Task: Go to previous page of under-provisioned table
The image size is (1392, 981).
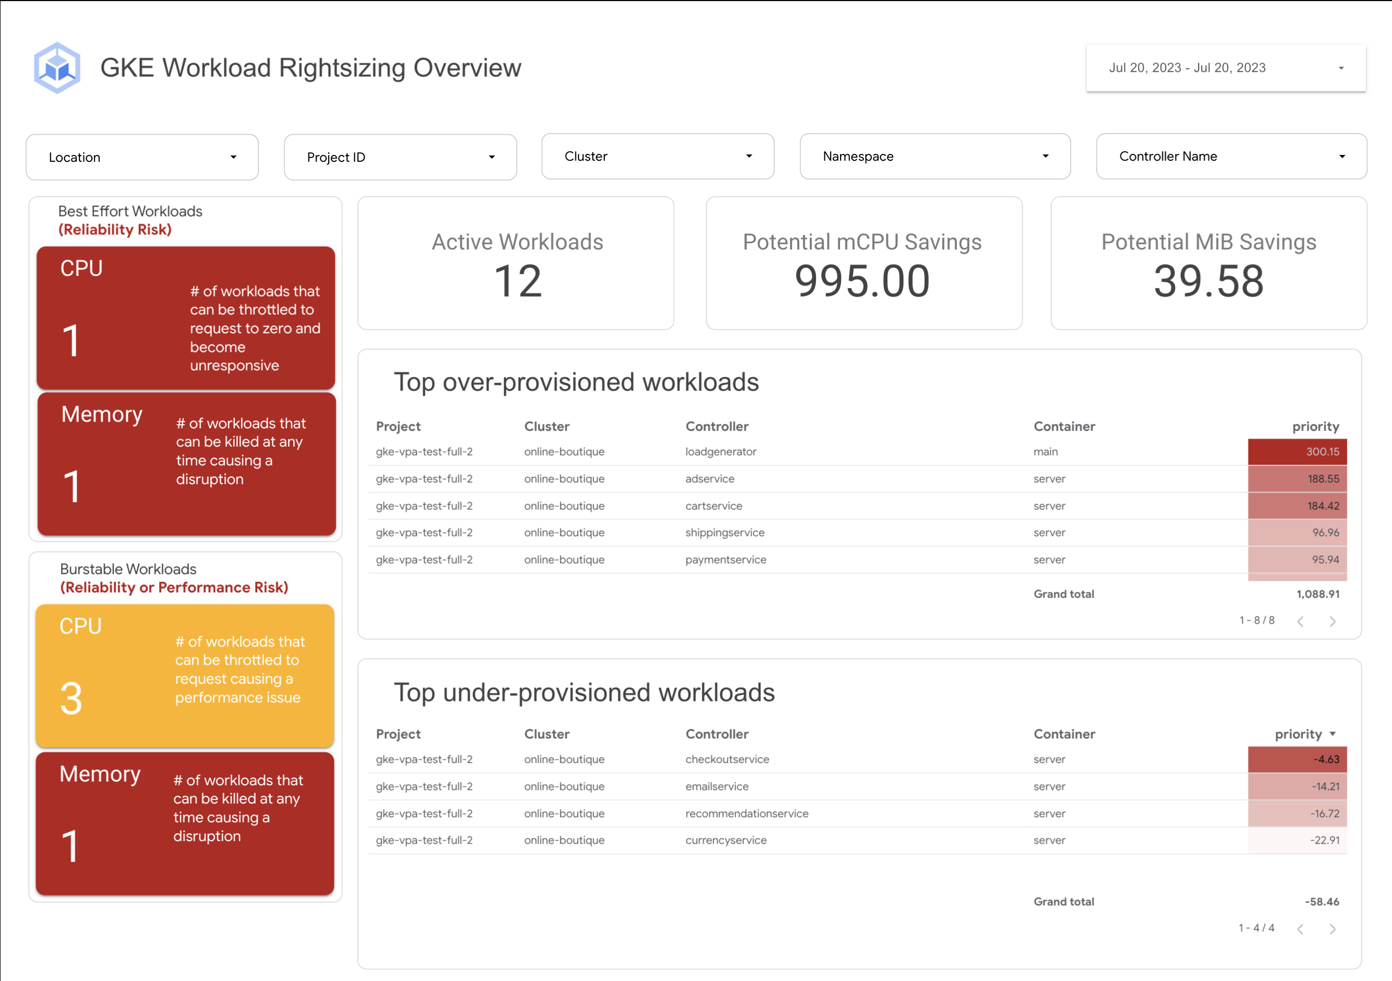Action: [x=1301, y=929]
